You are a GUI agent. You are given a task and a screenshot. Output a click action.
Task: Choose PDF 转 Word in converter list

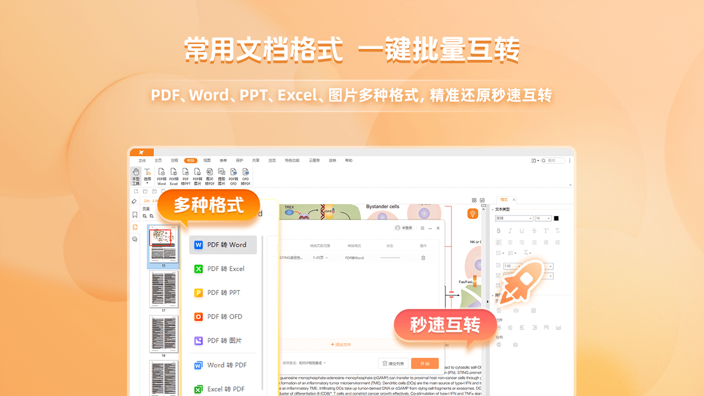[223, 245]
